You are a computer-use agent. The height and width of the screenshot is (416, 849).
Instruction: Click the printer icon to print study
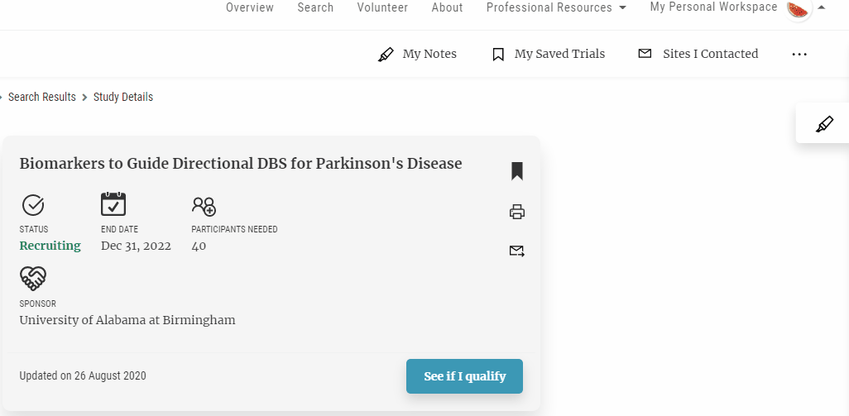coord(517,212)
